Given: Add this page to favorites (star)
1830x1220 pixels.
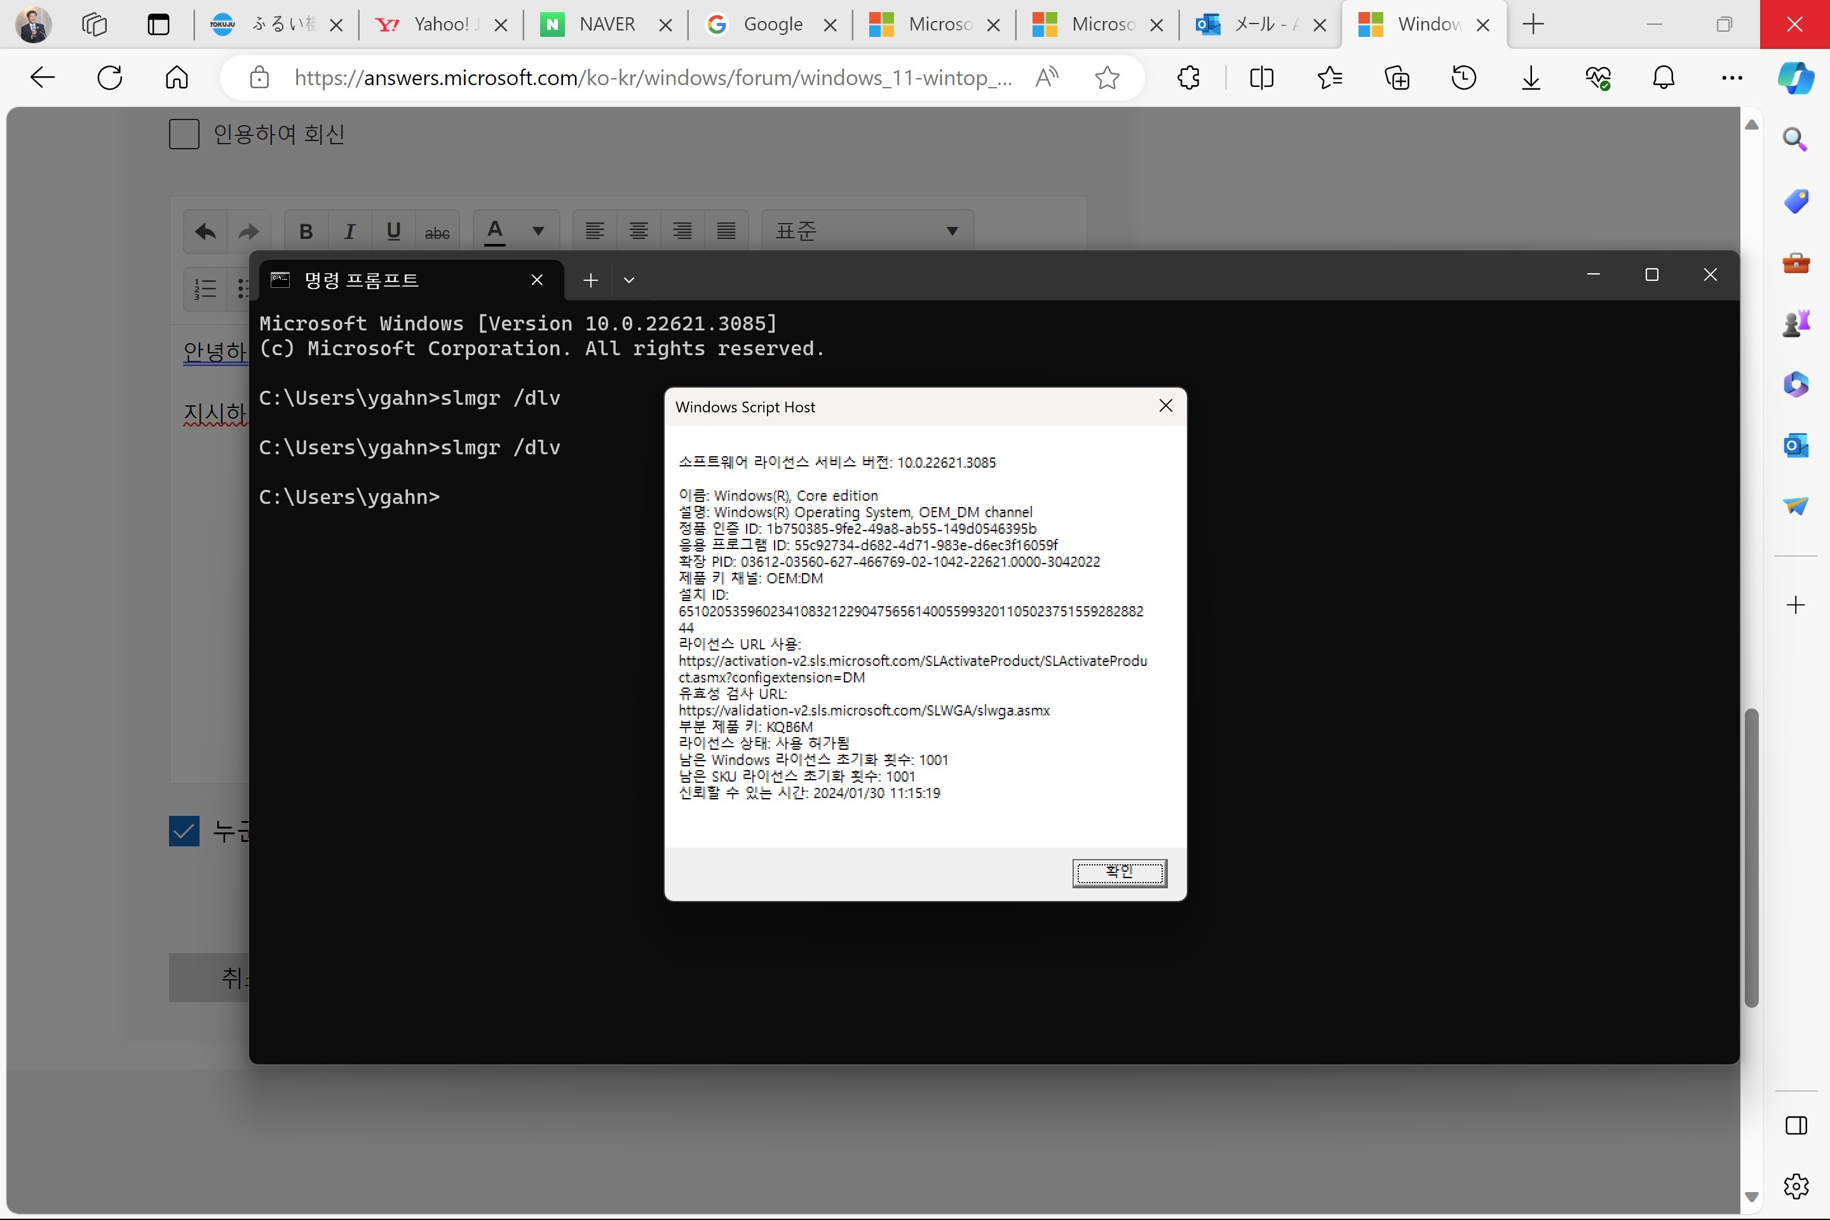Looking at the screenshot, I should pyautogui.click(x=1106, y=77).
